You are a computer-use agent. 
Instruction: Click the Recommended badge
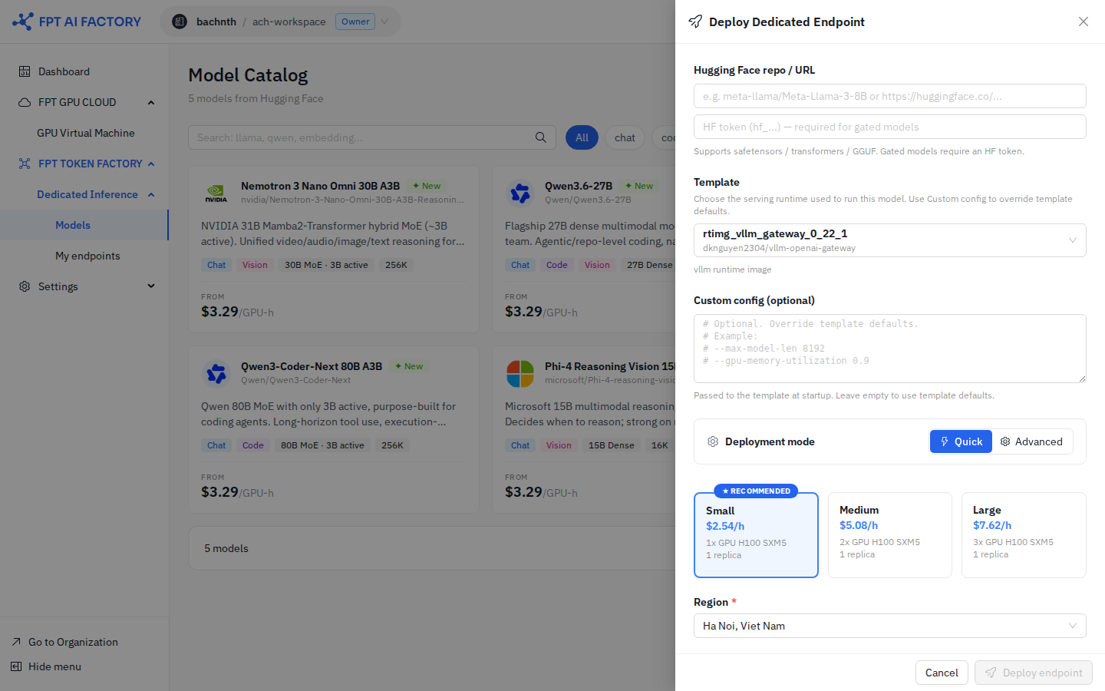(756, 491)
